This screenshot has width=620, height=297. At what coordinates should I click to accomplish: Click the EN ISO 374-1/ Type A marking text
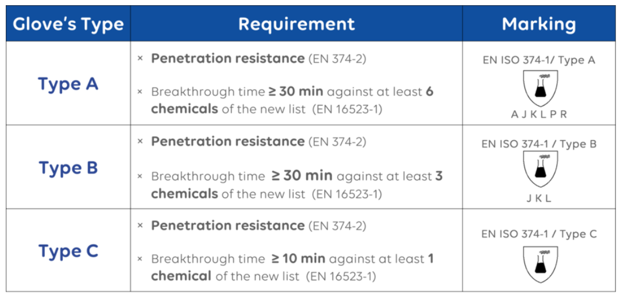pos(539,60)
